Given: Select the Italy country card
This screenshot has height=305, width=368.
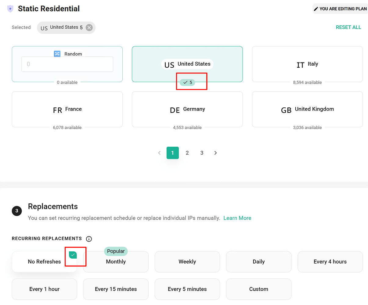Looking at the screenshot, I should (307, 64).
